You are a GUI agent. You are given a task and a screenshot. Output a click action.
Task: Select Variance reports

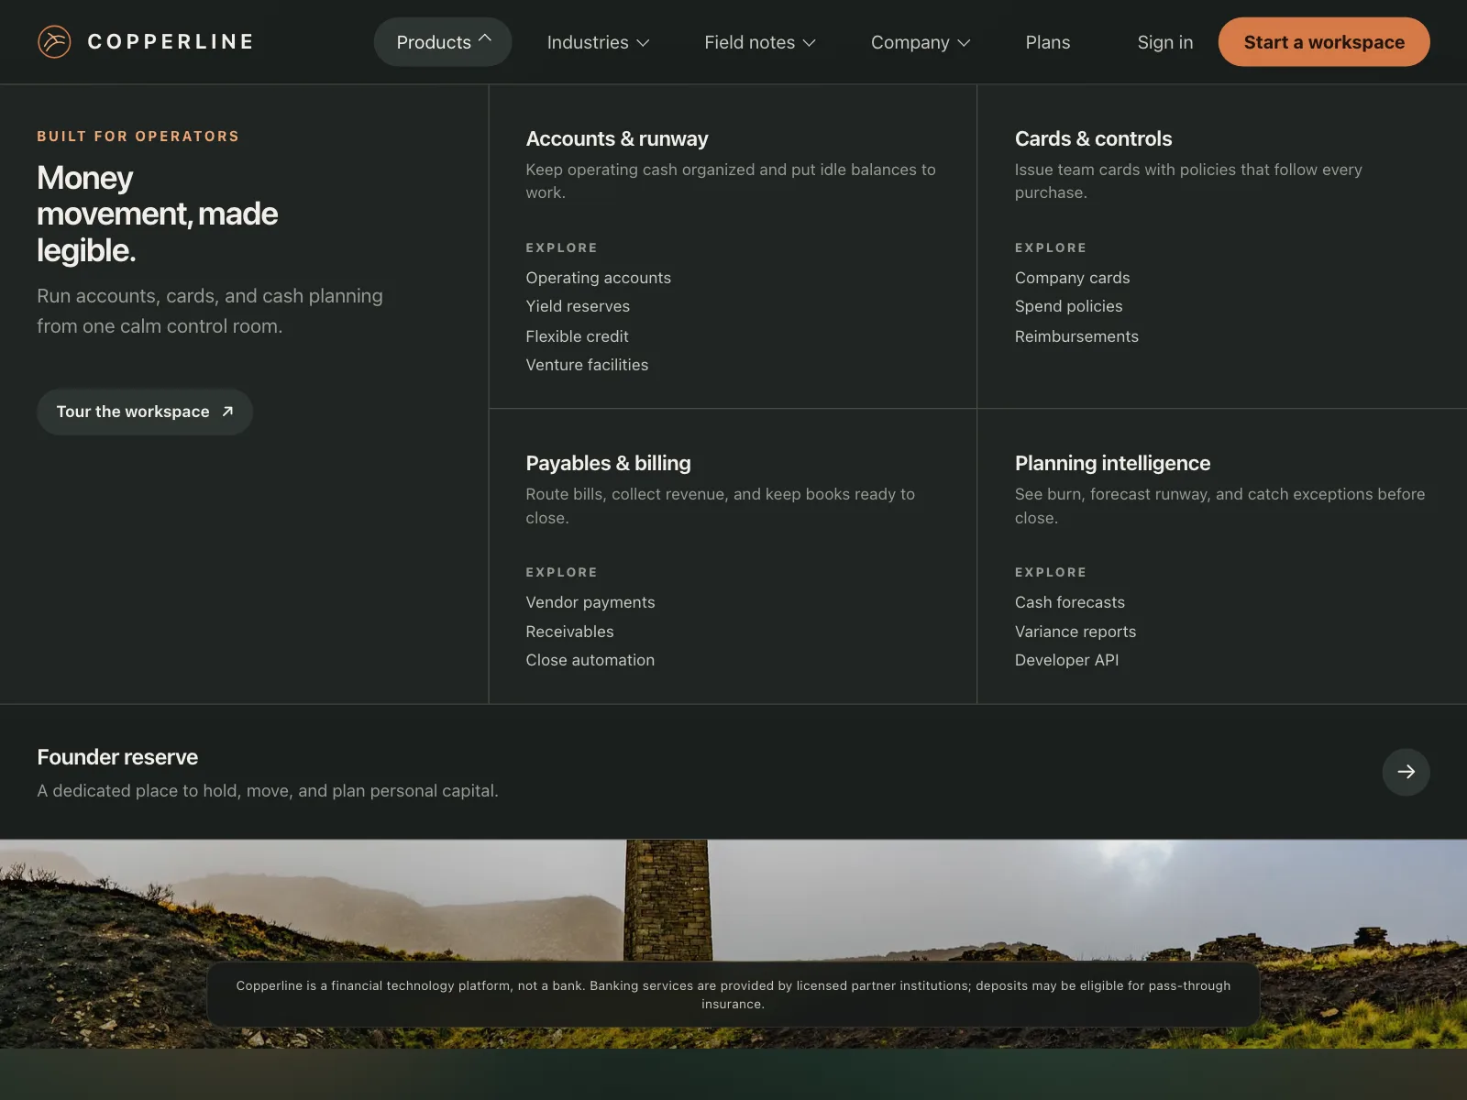(x=1075, y=632)
